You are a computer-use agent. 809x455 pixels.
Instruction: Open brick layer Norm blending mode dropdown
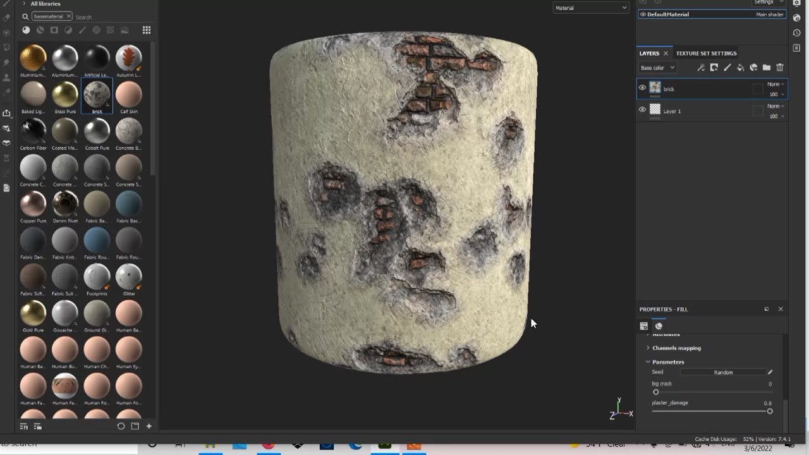pos(776,84)
